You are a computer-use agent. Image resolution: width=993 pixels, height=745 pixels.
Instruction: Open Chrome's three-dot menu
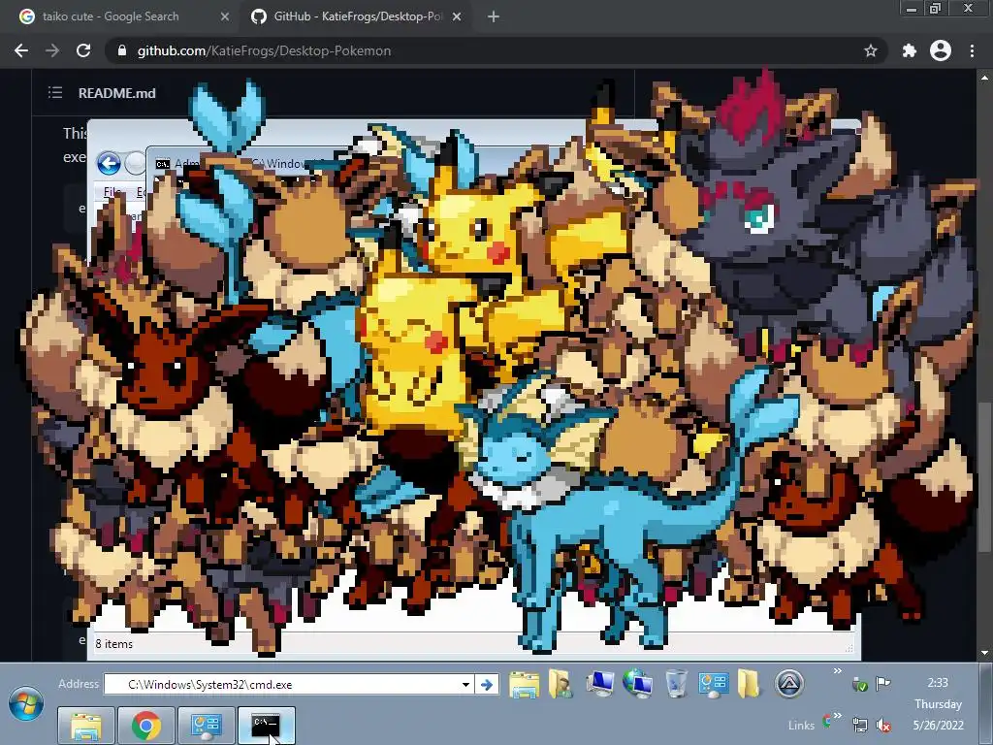click(x=972, y=50)
